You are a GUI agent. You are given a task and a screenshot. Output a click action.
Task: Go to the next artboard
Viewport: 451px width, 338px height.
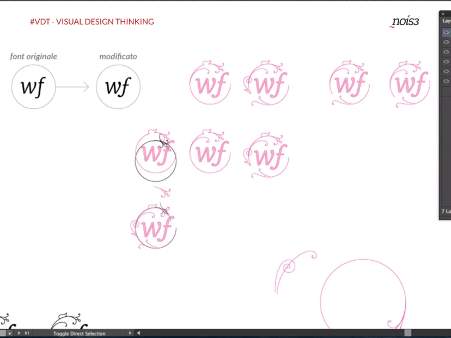tap(19, 333)
